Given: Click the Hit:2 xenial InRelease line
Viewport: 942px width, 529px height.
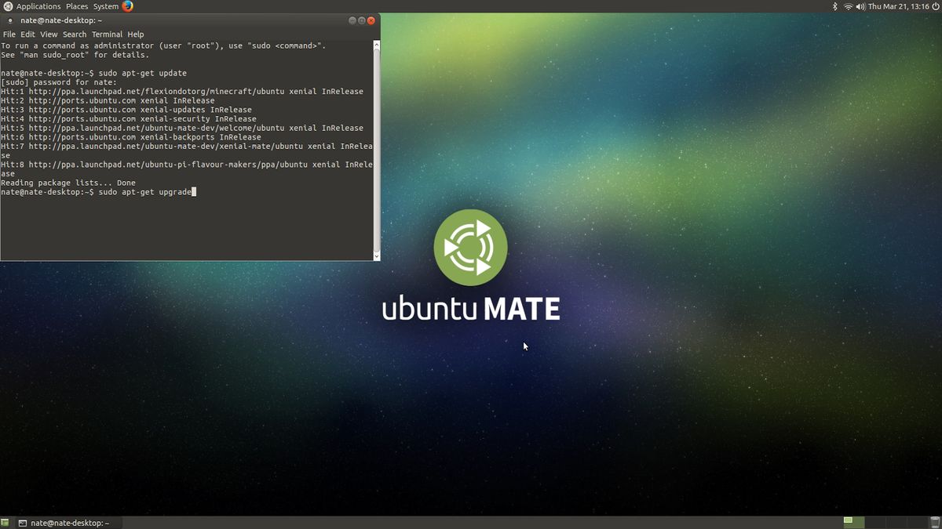Looking at the screenshot, I should pyautogui.click(x=108, y=100).
